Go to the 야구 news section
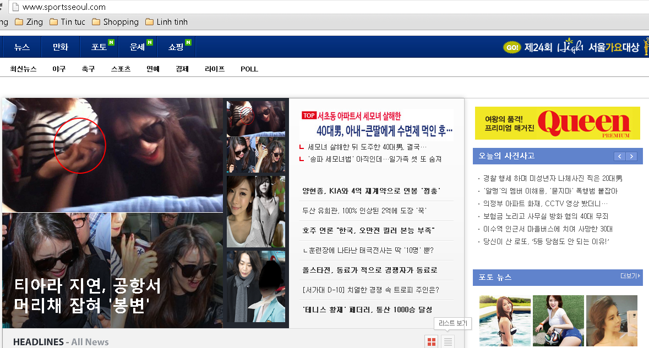The height and width of the screenshot is (348, 649). coord(59,69)
